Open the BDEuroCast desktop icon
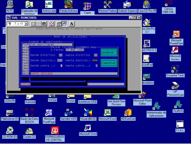This screenshot has width=191, height=144. coord(128,115)
